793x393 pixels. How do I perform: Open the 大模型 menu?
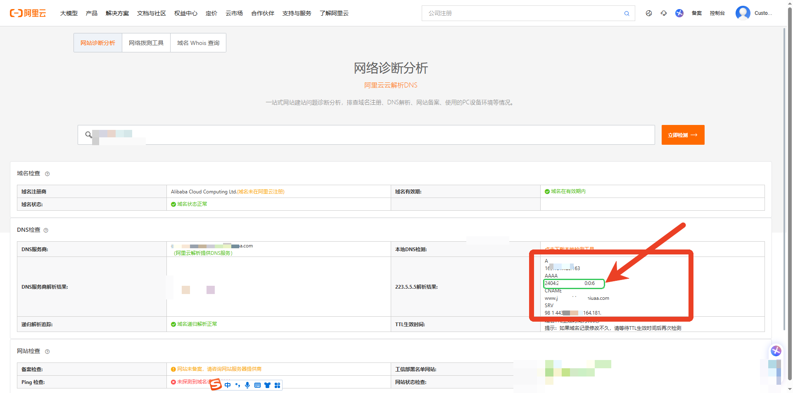(x=69, y=13)
